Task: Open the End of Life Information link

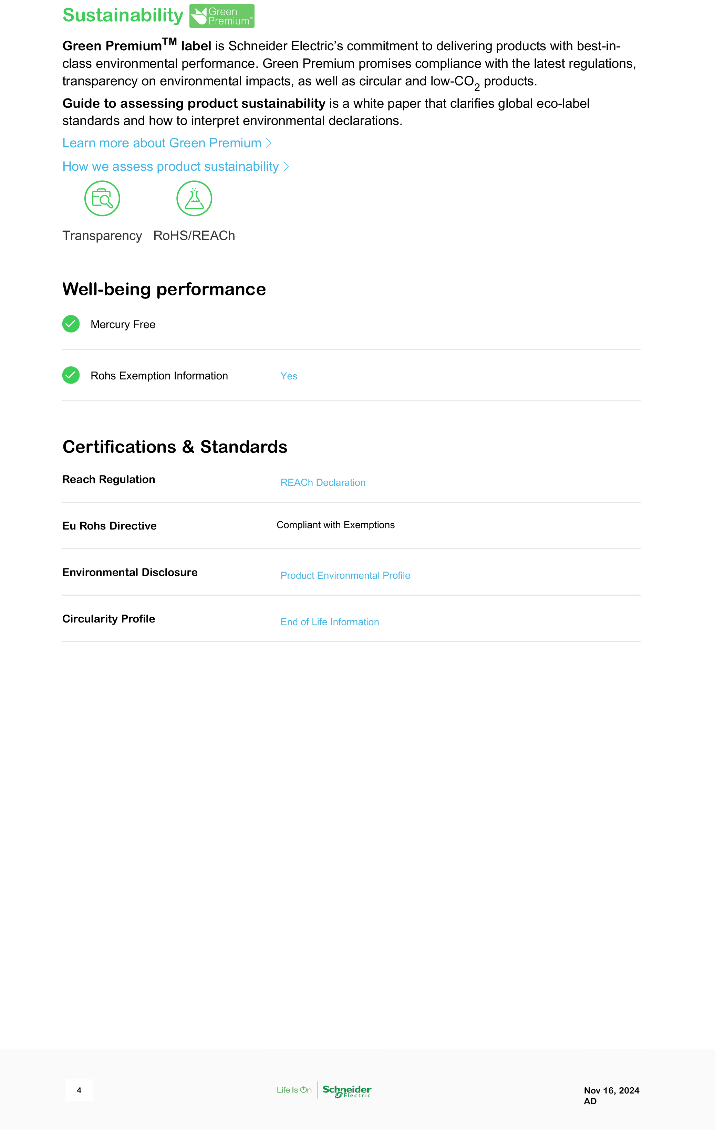Action: tap(330, 622)
